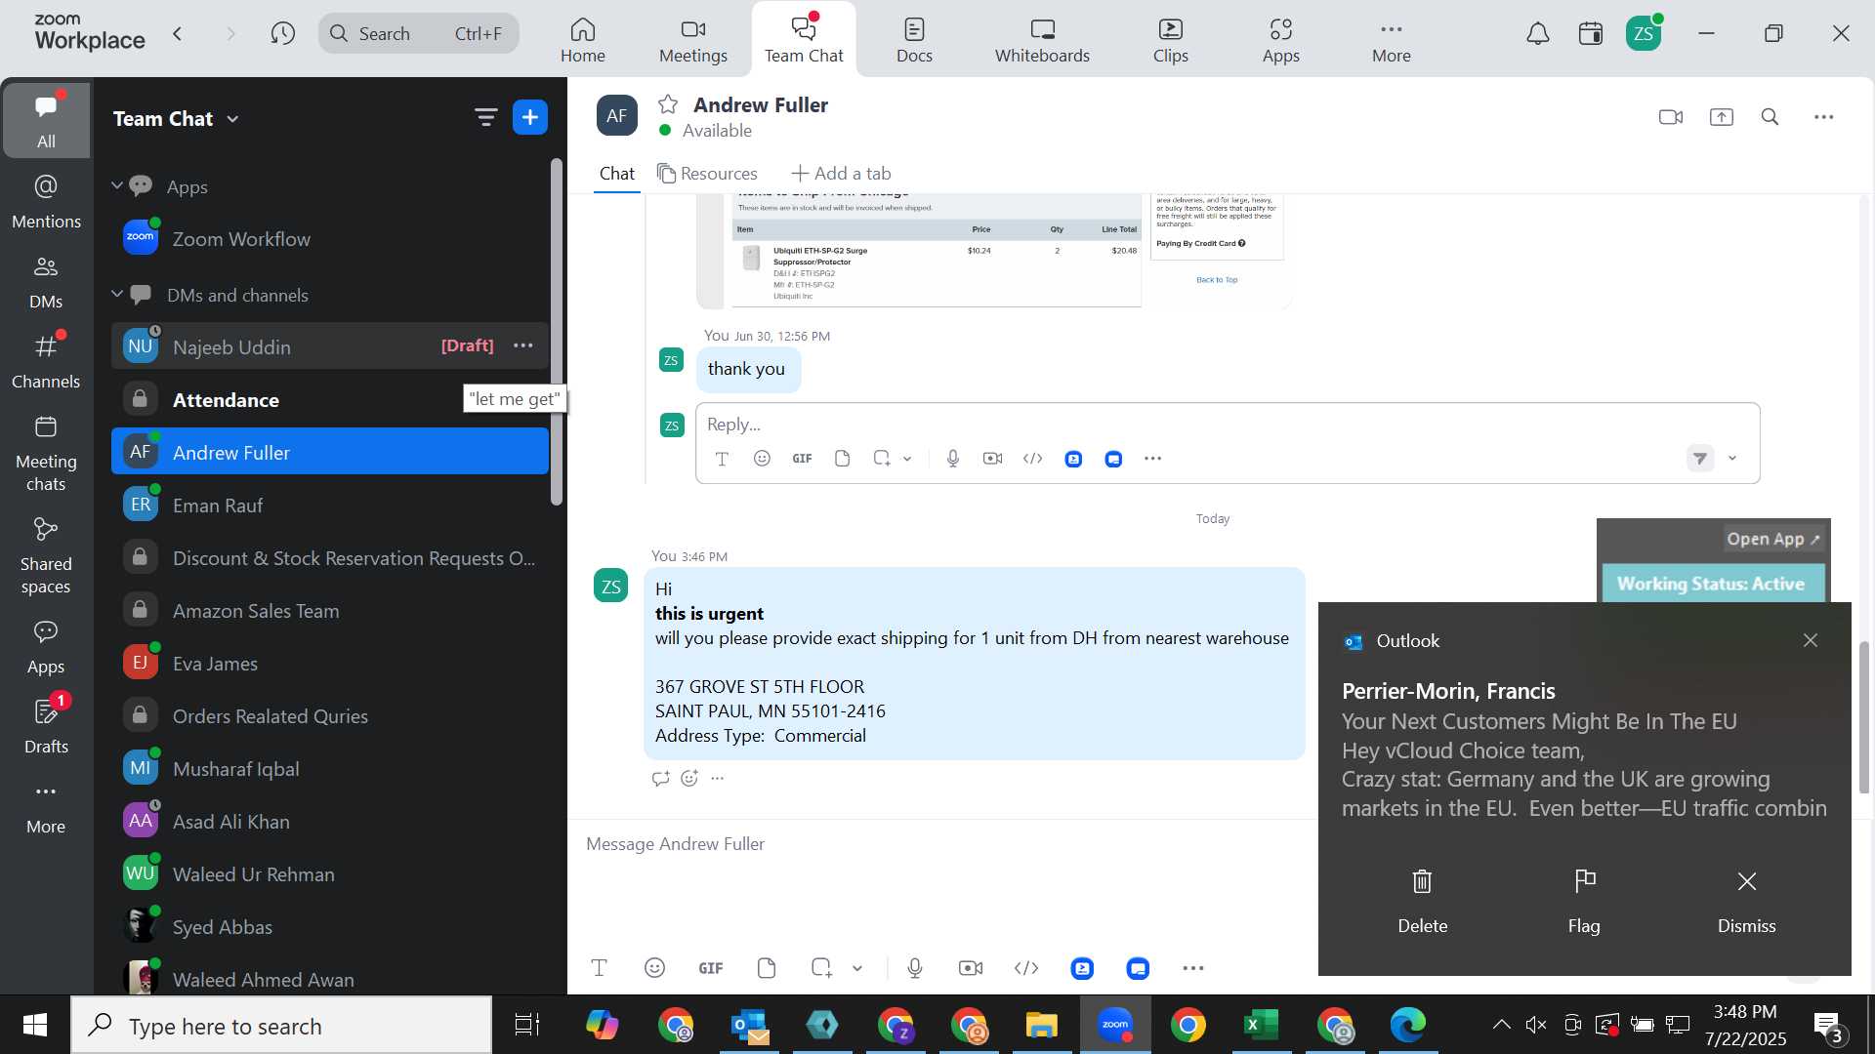This screenshot has width=1875, height=1054.
Task: Open the sidebar More item
Action: 46,808
